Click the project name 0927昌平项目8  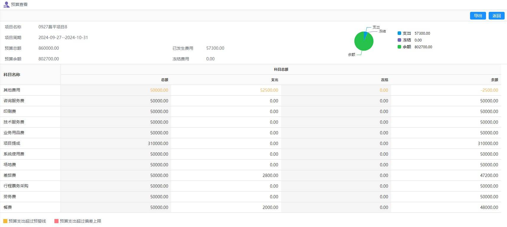53,27
